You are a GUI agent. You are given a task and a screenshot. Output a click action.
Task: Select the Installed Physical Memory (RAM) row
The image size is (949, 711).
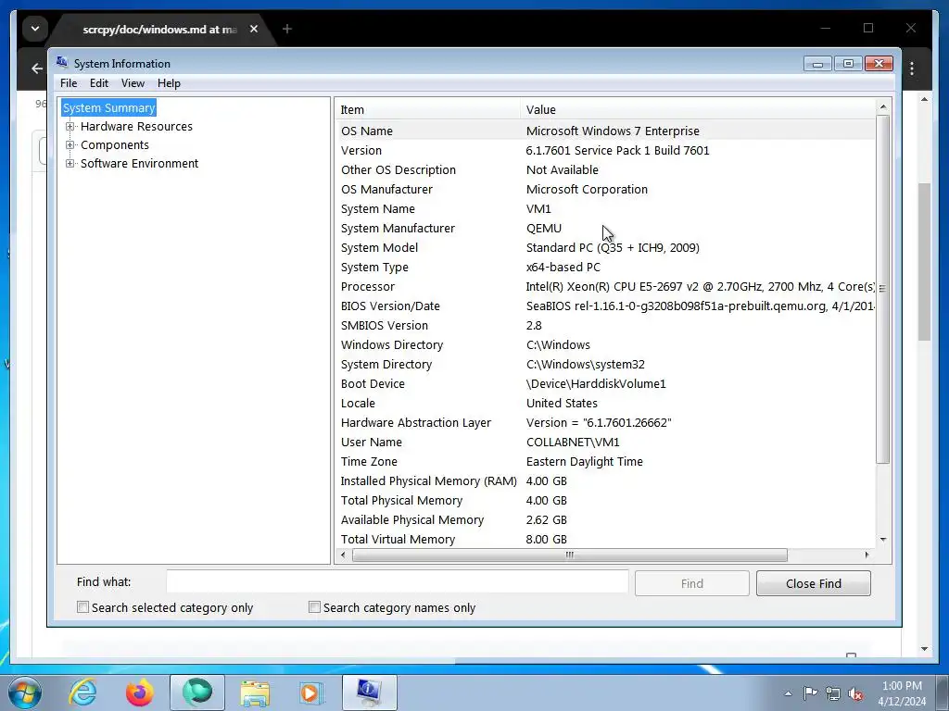click(x=605, y=480)
